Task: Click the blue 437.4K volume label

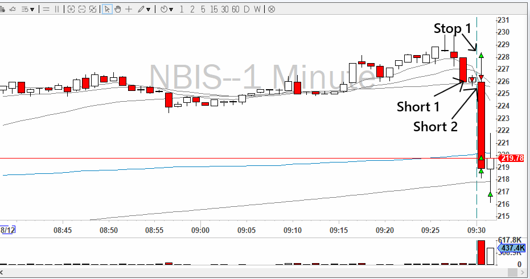Action: (x=511, y=248)
